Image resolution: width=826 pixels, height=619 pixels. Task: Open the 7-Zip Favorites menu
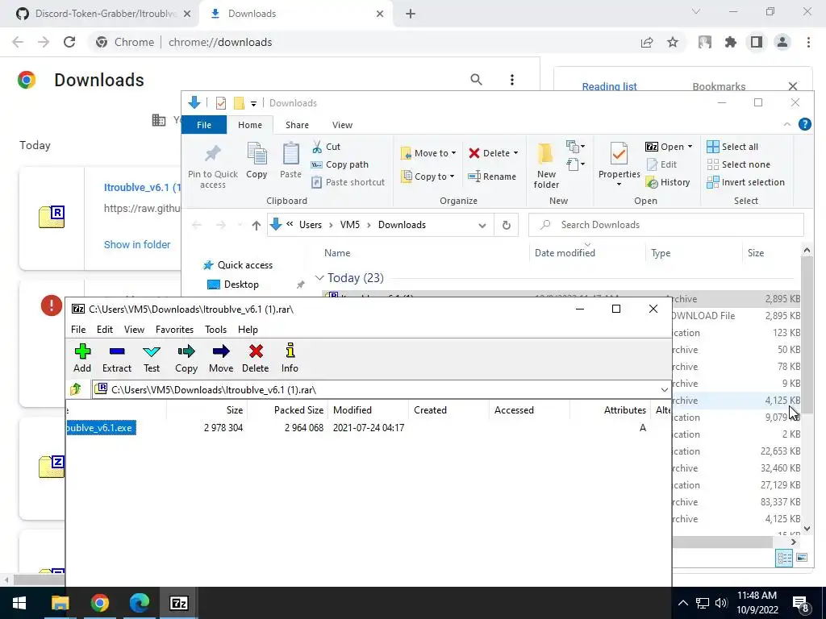click(x=174, y=330)
